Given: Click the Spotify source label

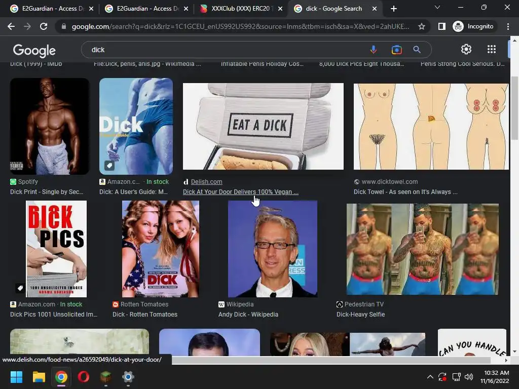Looking at the screenshot, I should [x=28, y=182].
